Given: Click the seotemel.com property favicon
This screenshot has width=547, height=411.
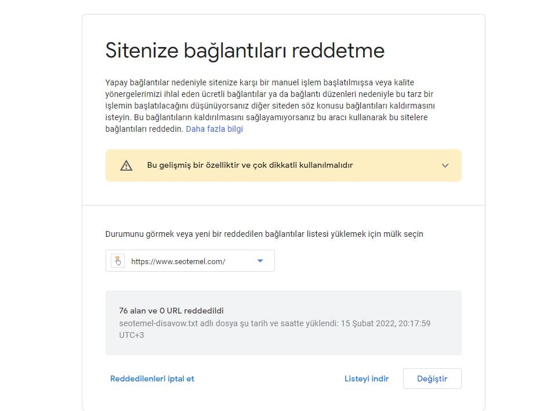Looking at the screenshot, I should [118, 261].
